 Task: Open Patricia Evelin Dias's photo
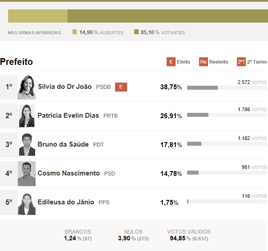(x=27, y=116)
